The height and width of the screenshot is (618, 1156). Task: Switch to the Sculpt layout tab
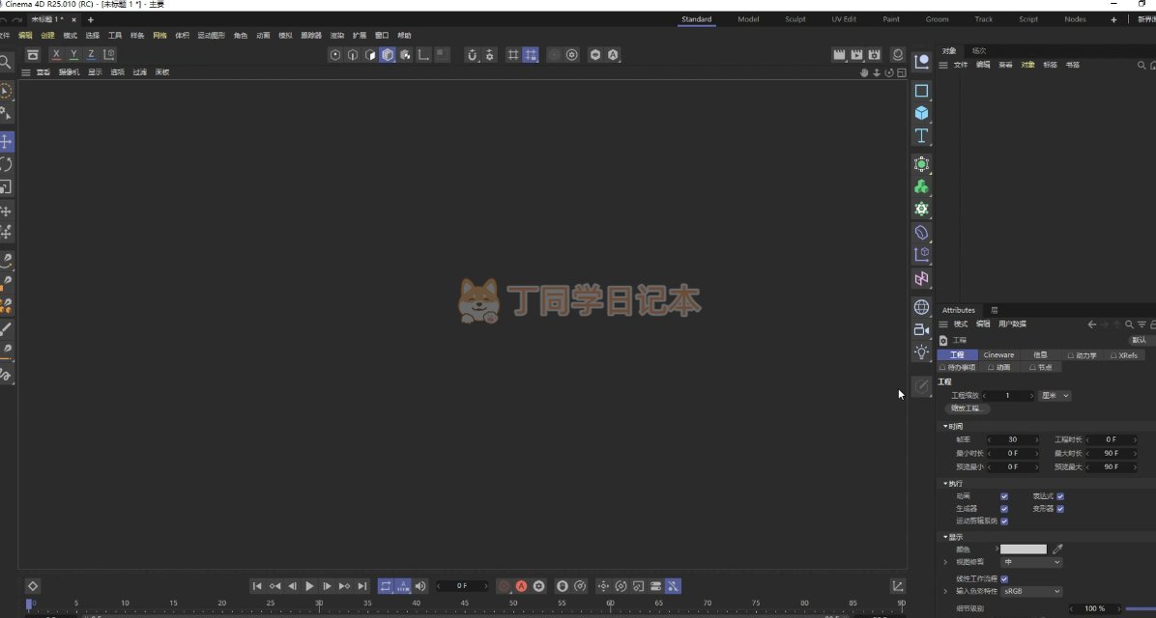(795, 19)
